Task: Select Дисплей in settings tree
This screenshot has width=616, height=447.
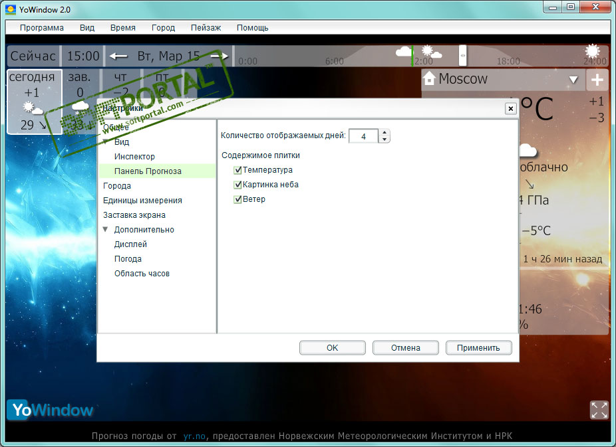Action: click(x=130, y=244)
